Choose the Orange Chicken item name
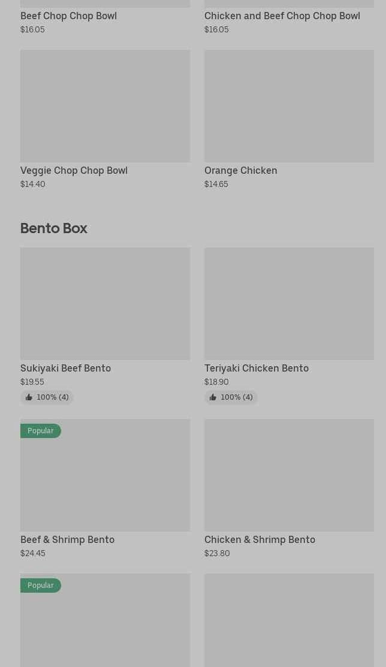The height and width of the screenshot is (667, 386). coord(240,170)
